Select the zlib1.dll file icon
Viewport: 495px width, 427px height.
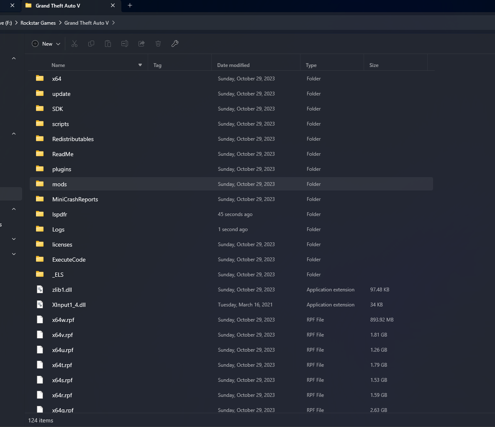[40, 289]
